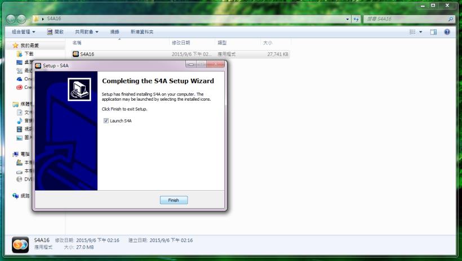
Task: Select the 下載 folder in favorites
Action: (x=28, y=54)
